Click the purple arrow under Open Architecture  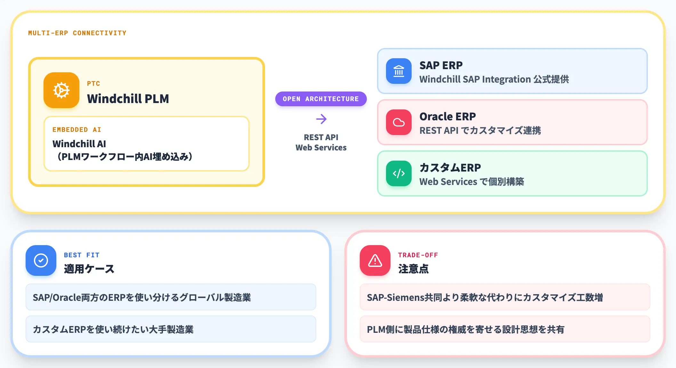coord(321,119)
